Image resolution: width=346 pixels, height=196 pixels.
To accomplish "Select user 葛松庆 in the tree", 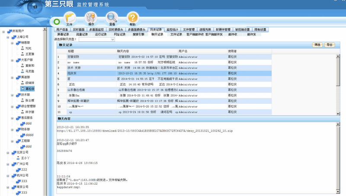I will [x=28, y=89].
